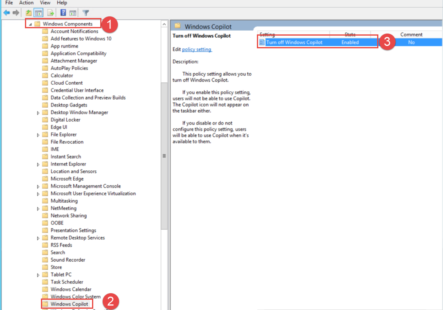This screenshot has height=310, width=443.
Task: Click the Up one level folder icon
Action: [29, 13]
